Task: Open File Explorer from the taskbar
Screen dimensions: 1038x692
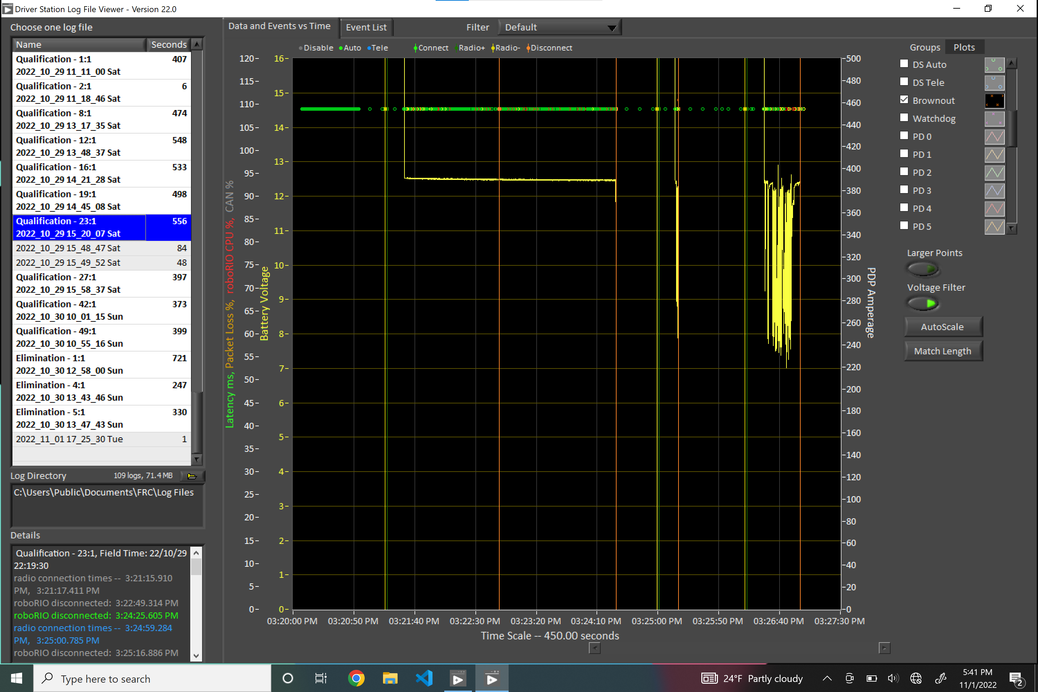Action: (390, 678)
